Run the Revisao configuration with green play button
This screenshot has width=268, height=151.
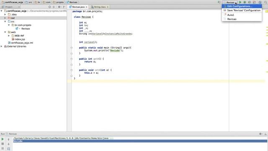pyautogui.click(x=240, y=2)
